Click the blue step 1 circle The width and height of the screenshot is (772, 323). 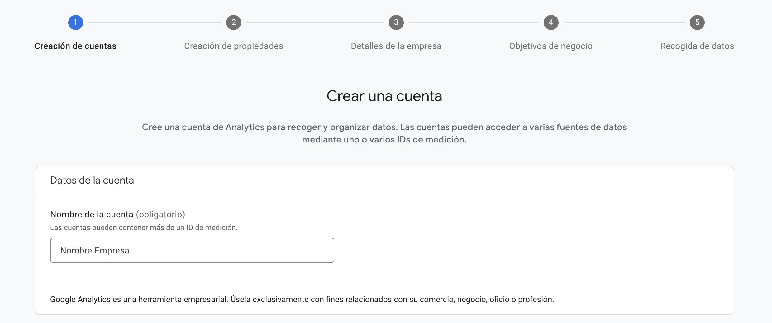(76, 22)
